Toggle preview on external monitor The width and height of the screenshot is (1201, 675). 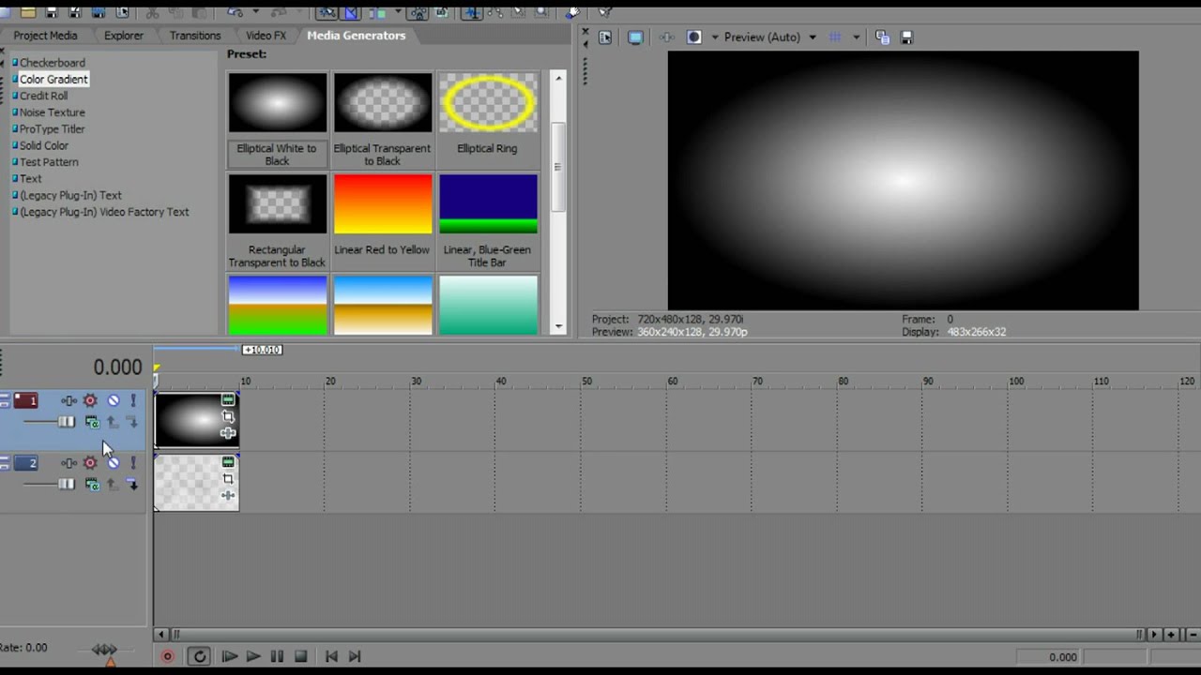tap(635, 37)
